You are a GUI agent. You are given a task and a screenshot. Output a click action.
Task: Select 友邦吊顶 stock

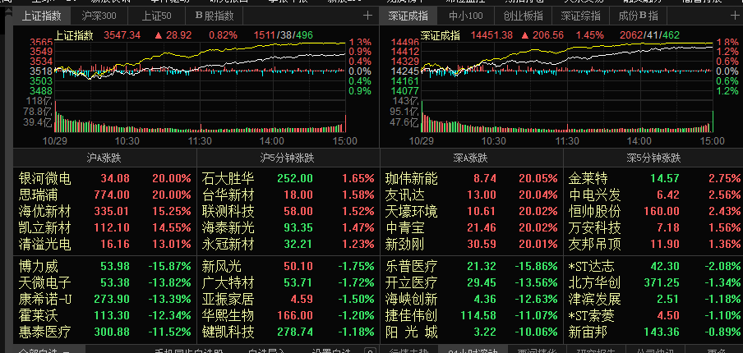(653, 244)
